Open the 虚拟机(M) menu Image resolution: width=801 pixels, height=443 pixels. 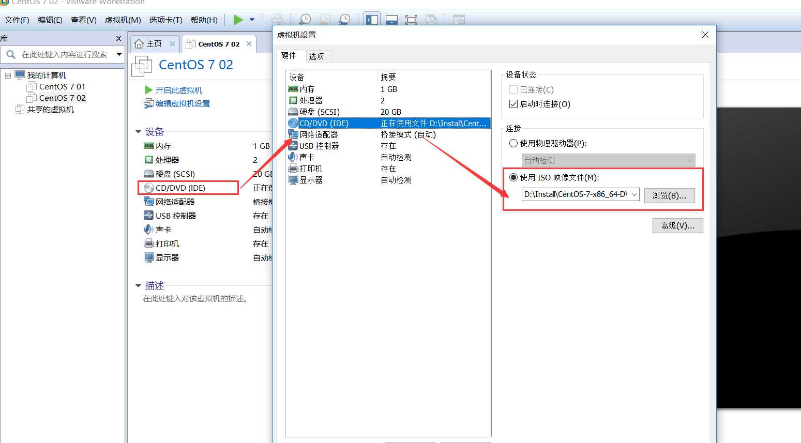pyautogui.click(x=123, y=20)
